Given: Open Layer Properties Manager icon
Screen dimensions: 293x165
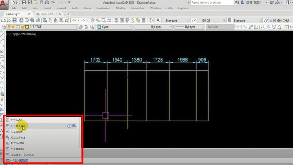Looking at the screenshot, I should pos(3,27).
